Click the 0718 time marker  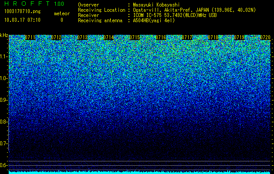(213, 37)
